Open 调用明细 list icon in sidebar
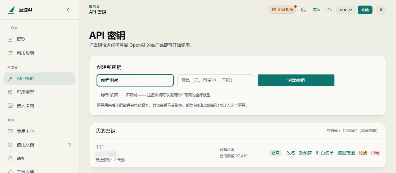Viewport: 396px width, 173px height. pyautogui.click(x=10, y=53)
